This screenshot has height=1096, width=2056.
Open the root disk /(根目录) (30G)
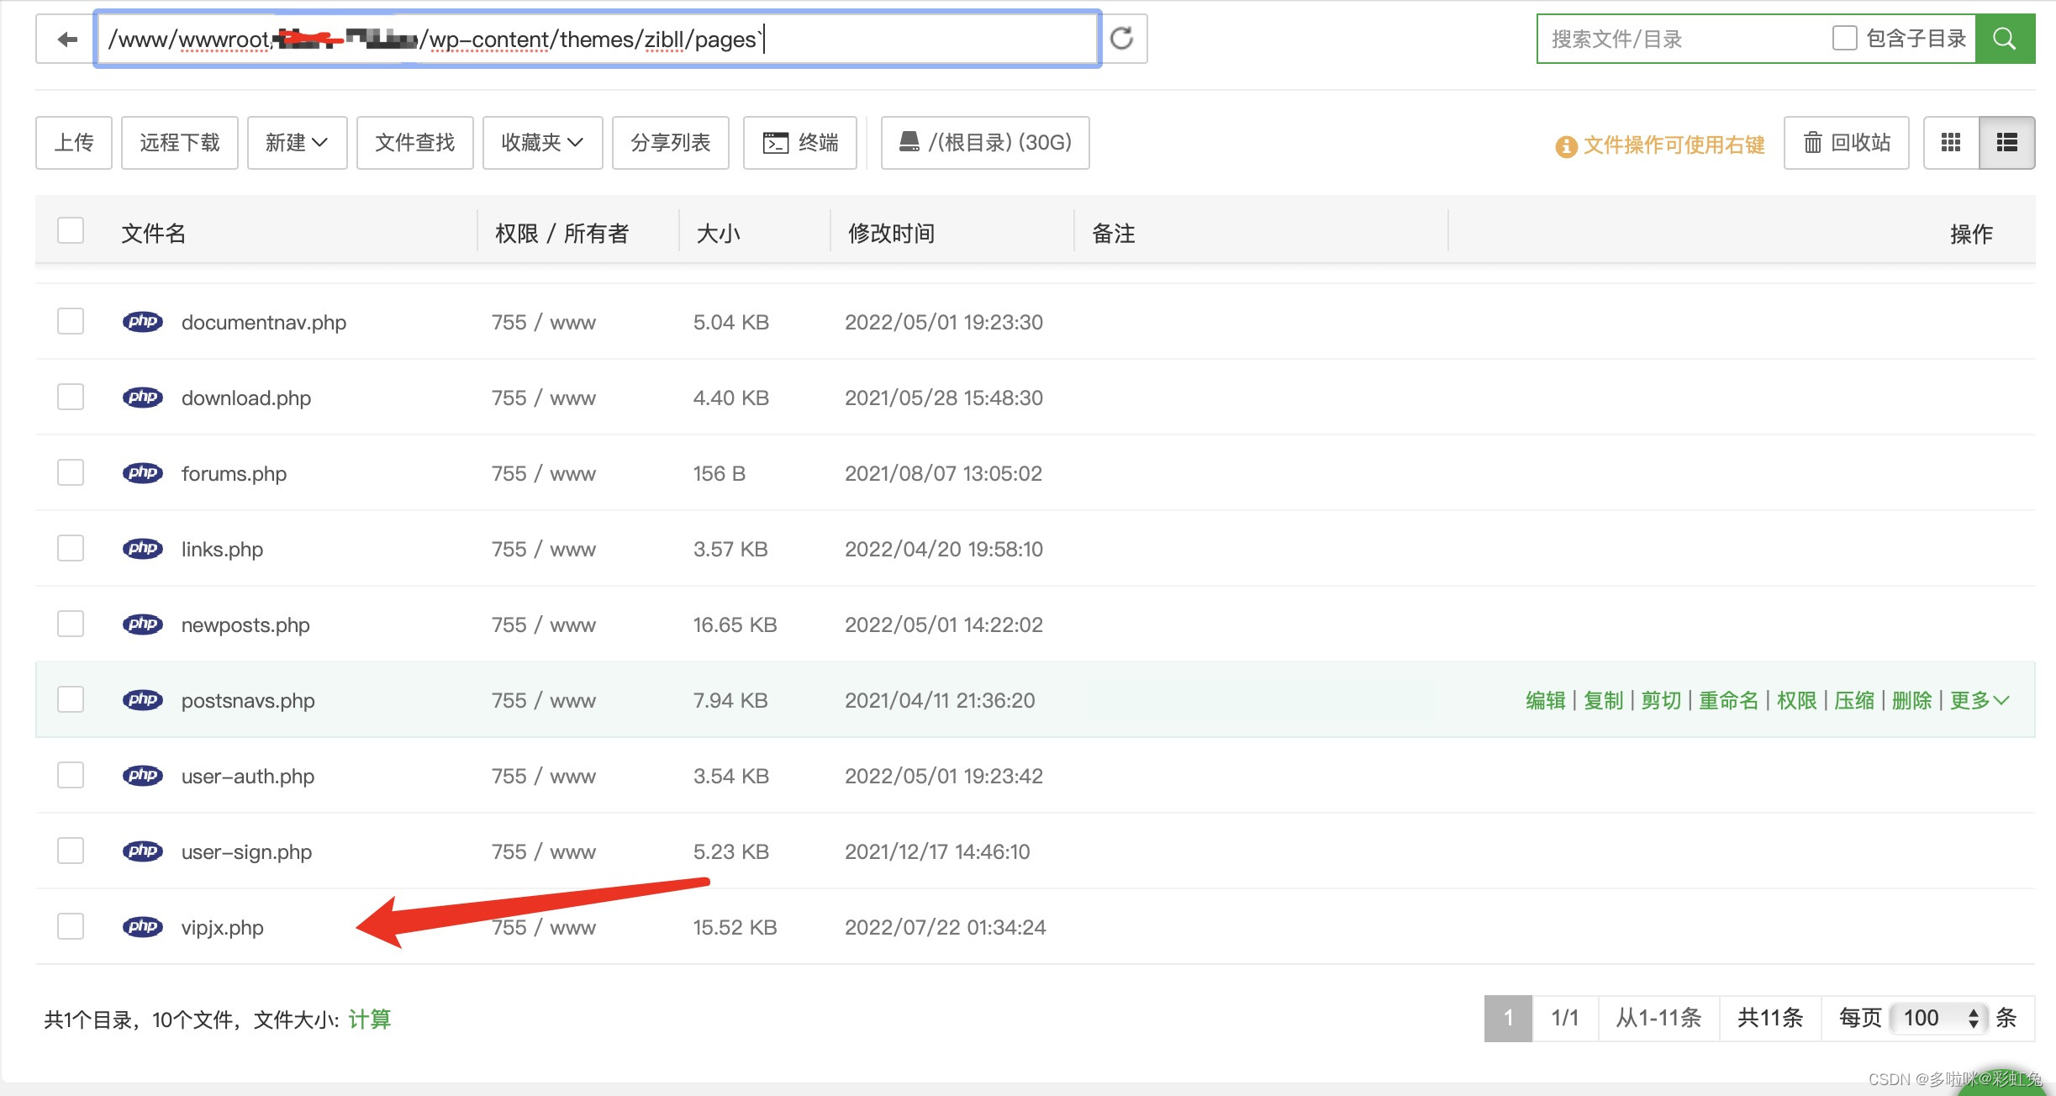coord(984,143)
